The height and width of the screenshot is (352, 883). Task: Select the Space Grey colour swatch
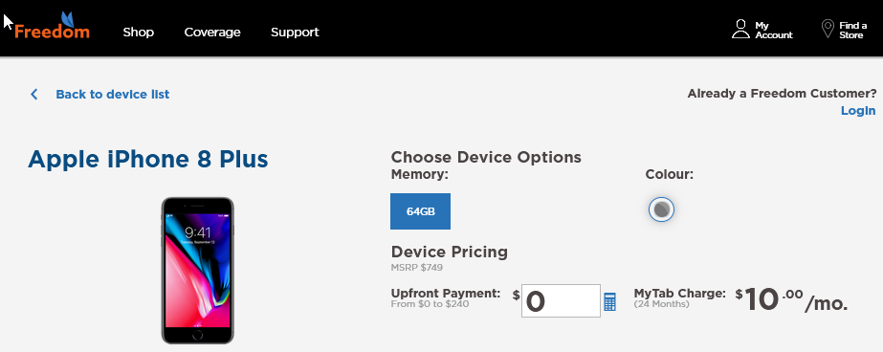coord(661,209)
